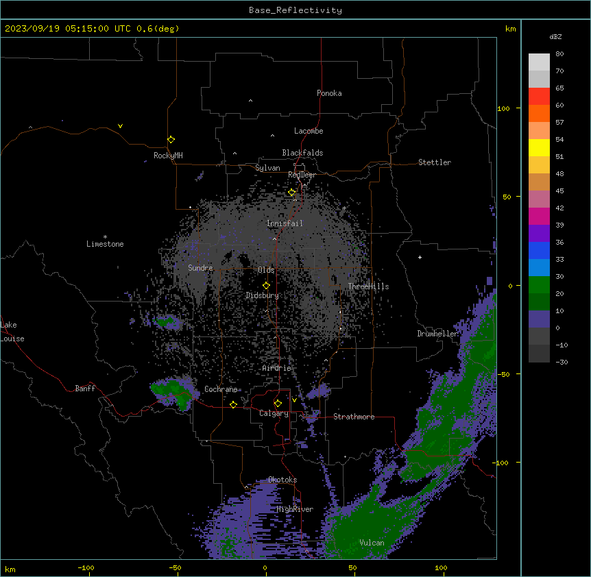
Task: Click the magenta 39-42 dBZ legend swatch
Action: (539, 216)
